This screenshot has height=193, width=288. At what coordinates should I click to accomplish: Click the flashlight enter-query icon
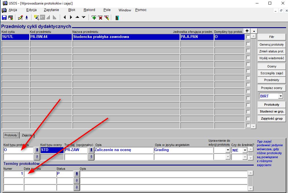37,18
